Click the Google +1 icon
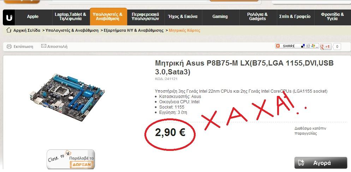This screenshot has height=172, width=351. point(326,47)
